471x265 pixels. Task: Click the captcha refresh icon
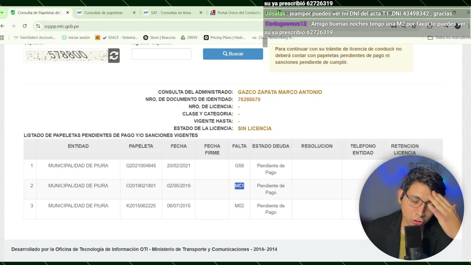(114, 56)
